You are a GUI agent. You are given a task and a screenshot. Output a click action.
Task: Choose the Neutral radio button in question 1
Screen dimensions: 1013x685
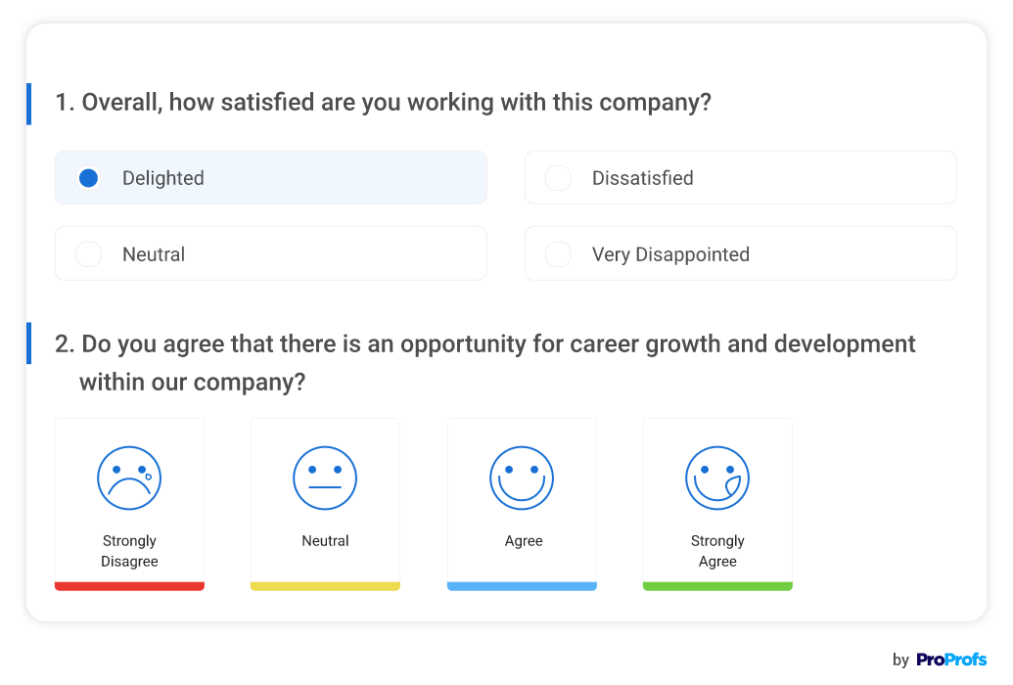(x=89, y=254)
